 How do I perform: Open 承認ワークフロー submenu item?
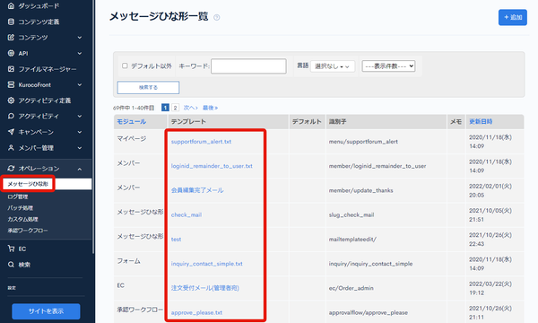(x=28, y=231)
